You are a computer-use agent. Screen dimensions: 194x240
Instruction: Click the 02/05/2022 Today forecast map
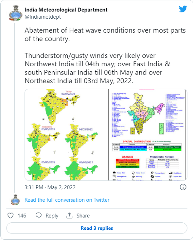click(x=59, y=107)
